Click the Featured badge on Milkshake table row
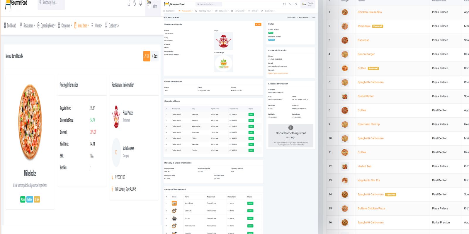 (378, 26)
